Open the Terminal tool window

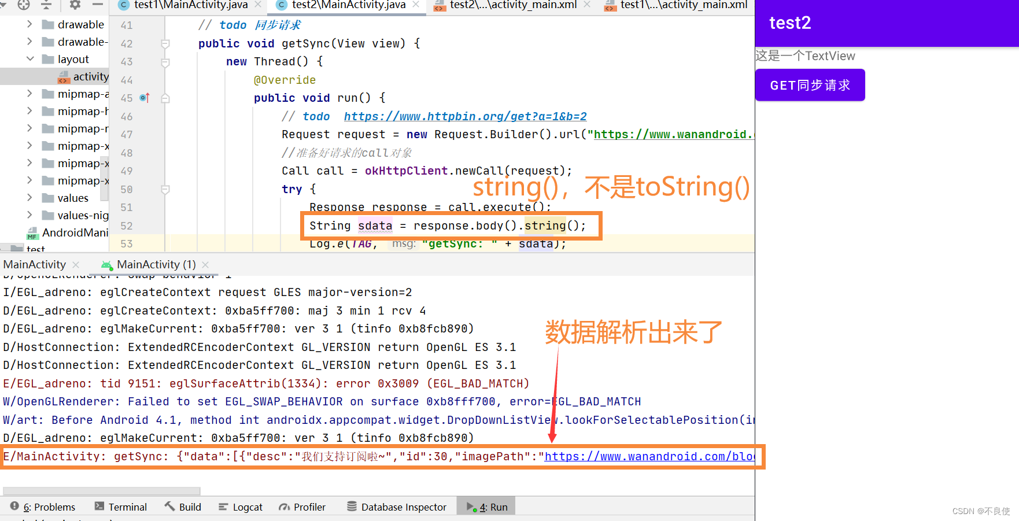pyautogui.click(x=121, y=507)
